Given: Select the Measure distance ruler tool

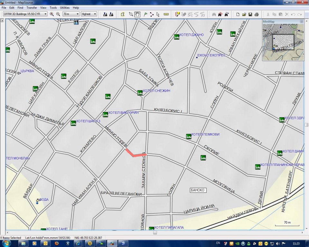Looking at the screenshot, I should click(x=166, y=14).
